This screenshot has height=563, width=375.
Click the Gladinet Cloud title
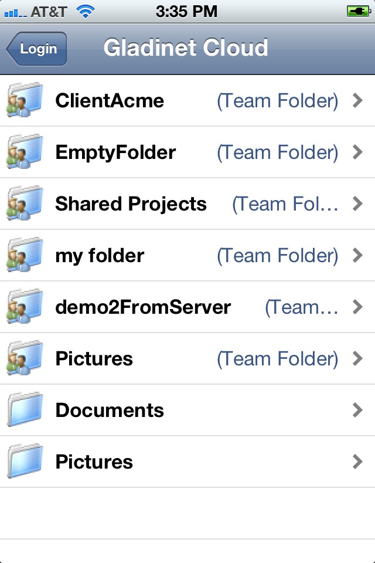(186, 48)
